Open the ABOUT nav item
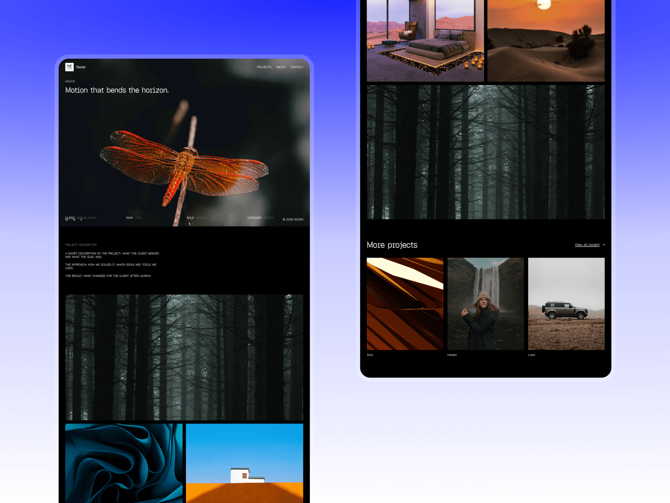670x503 pixels. (281, 67)
